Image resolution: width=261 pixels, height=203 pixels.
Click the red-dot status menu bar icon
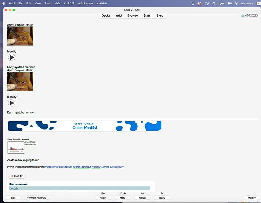(200, 3)
